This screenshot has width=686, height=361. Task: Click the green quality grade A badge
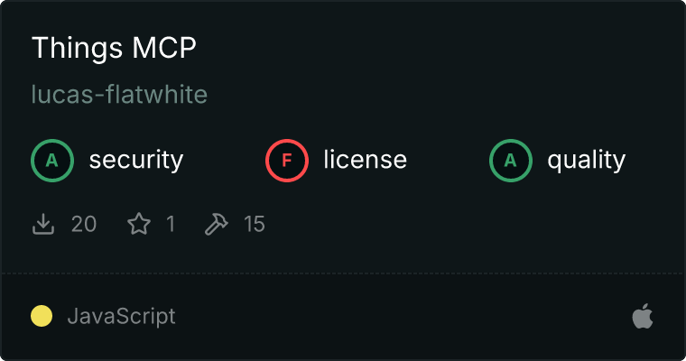[511, 161]
